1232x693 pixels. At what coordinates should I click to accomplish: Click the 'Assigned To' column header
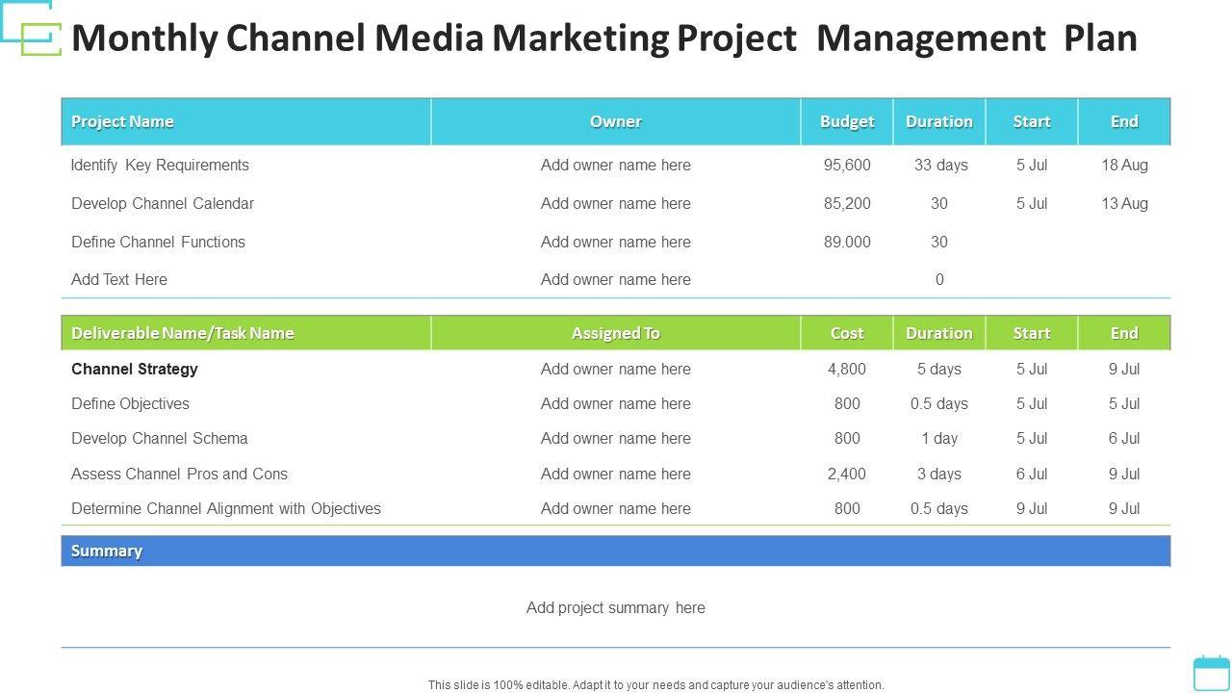click(616, 333)
